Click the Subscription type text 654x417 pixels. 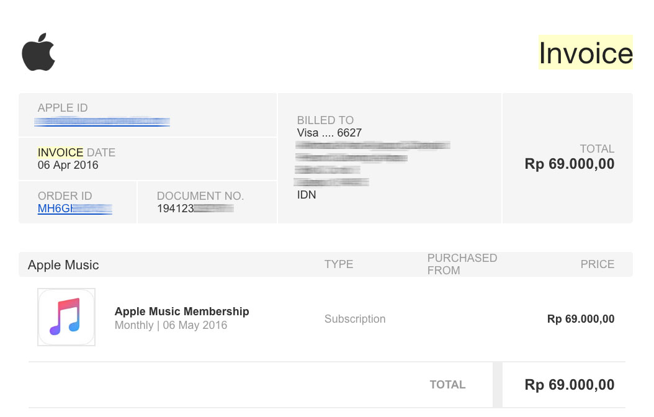[355, 319]
